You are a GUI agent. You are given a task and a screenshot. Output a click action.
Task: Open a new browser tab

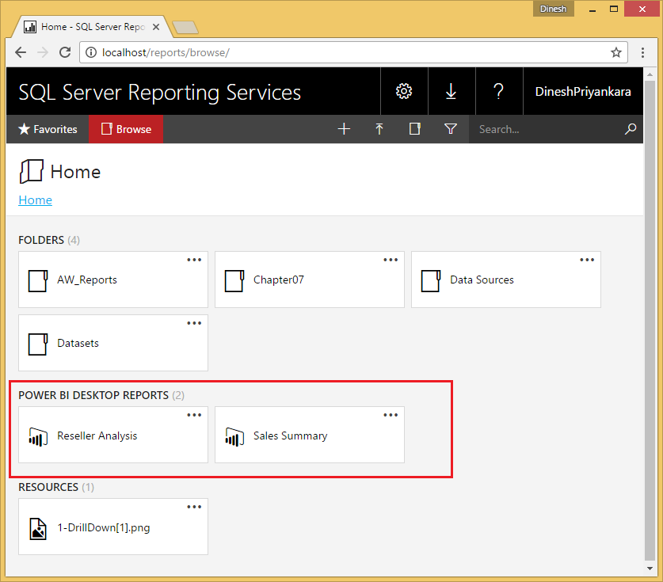coord(185,28)
